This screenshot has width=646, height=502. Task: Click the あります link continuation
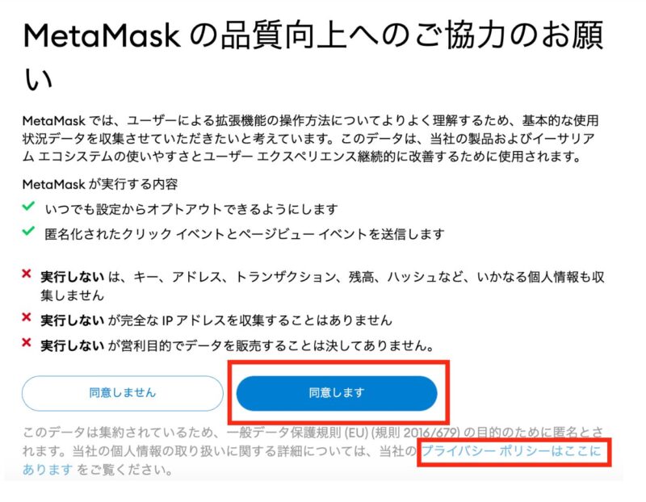pyautogui.click(x=48, y=469)
